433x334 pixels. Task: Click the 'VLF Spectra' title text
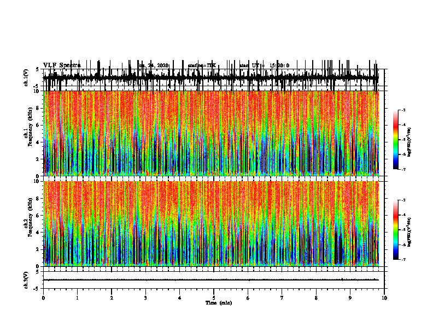click(62, 65)
